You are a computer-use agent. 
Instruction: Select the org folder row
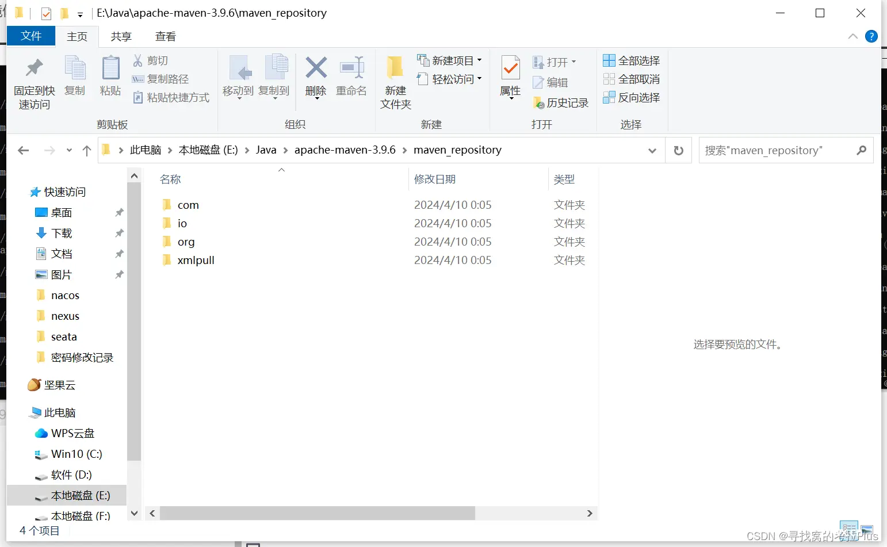[x=186, y=242]
